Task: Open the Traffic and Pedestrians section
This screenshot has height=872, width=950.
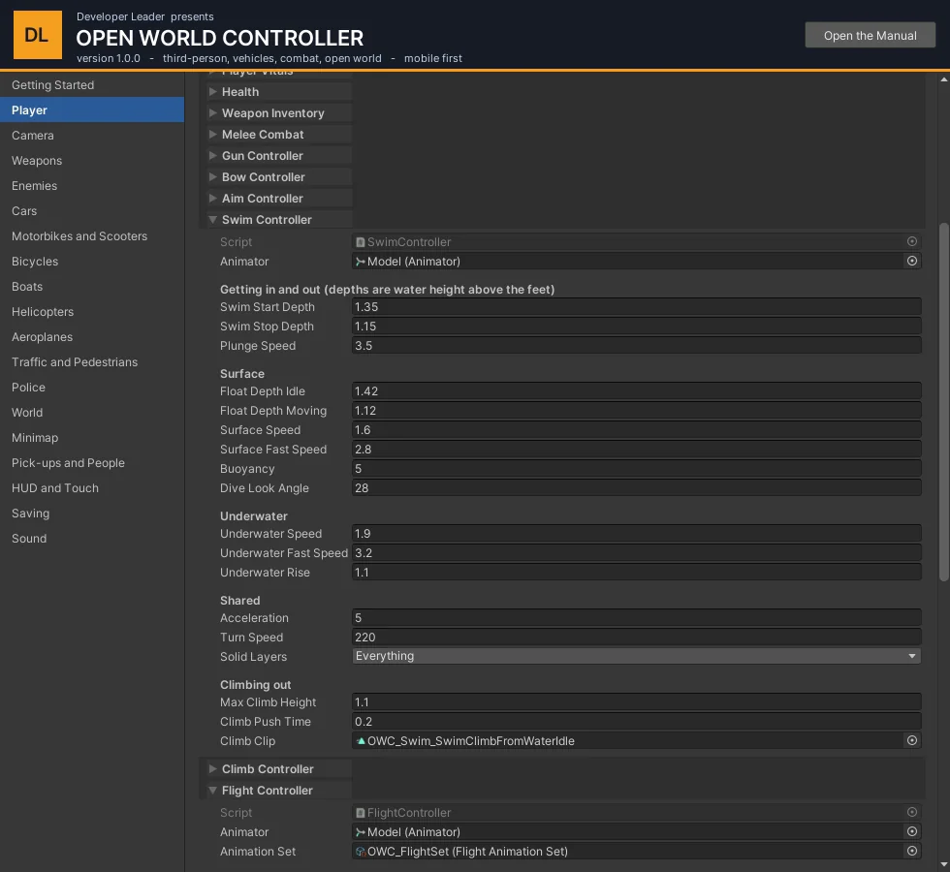Action: point(92,362)
